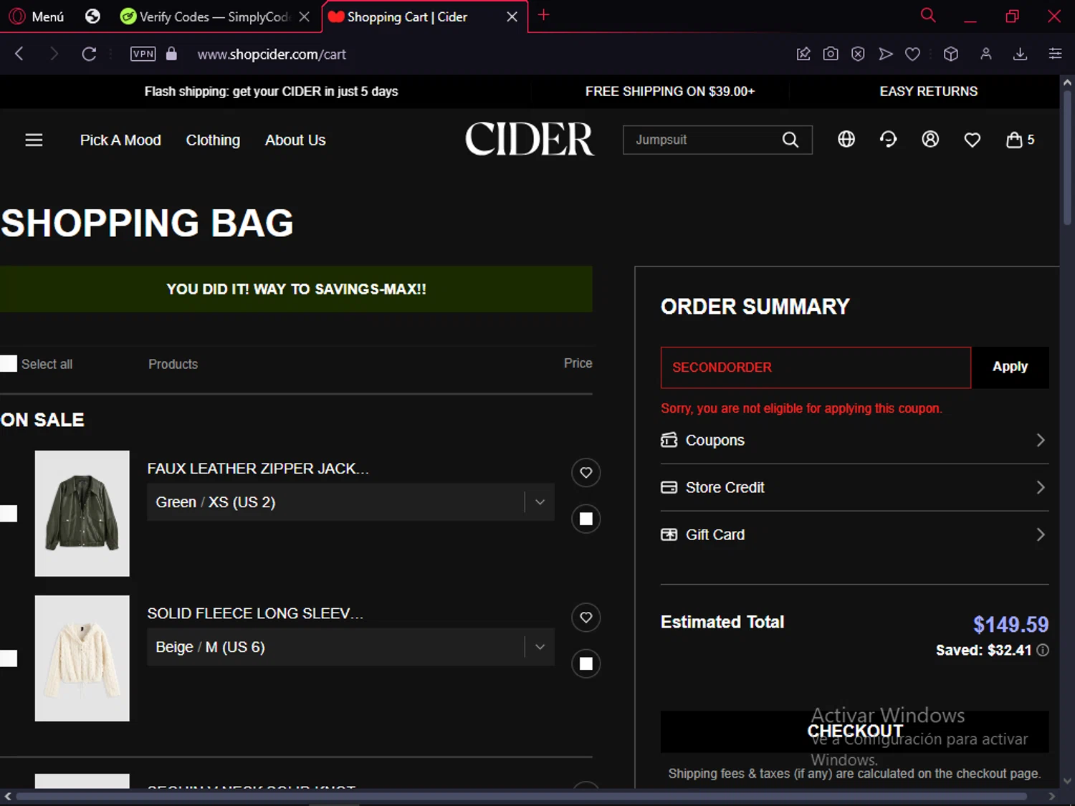
Task: Click the tab search magnifier icon
Action: [928, 15]
